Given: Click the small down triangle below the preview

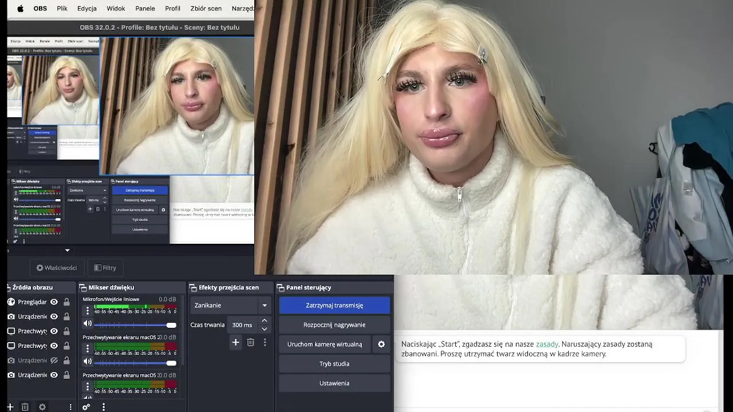Looking at the screenshot, I should pyautogui.click(x=67, y=250).
